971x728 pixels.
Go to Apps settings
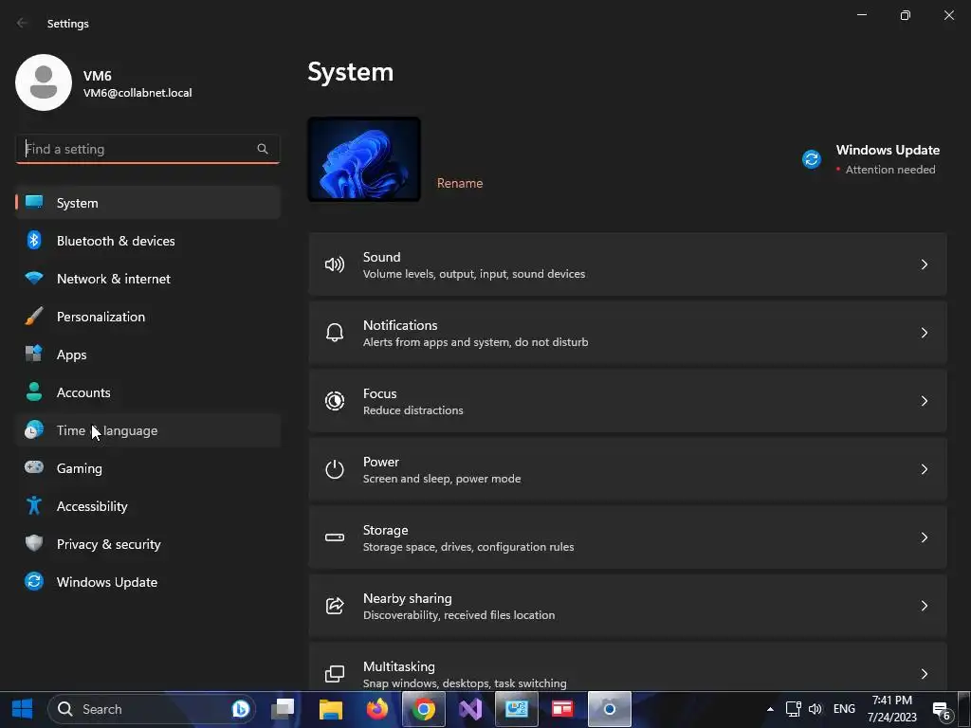tap(148, 355)
